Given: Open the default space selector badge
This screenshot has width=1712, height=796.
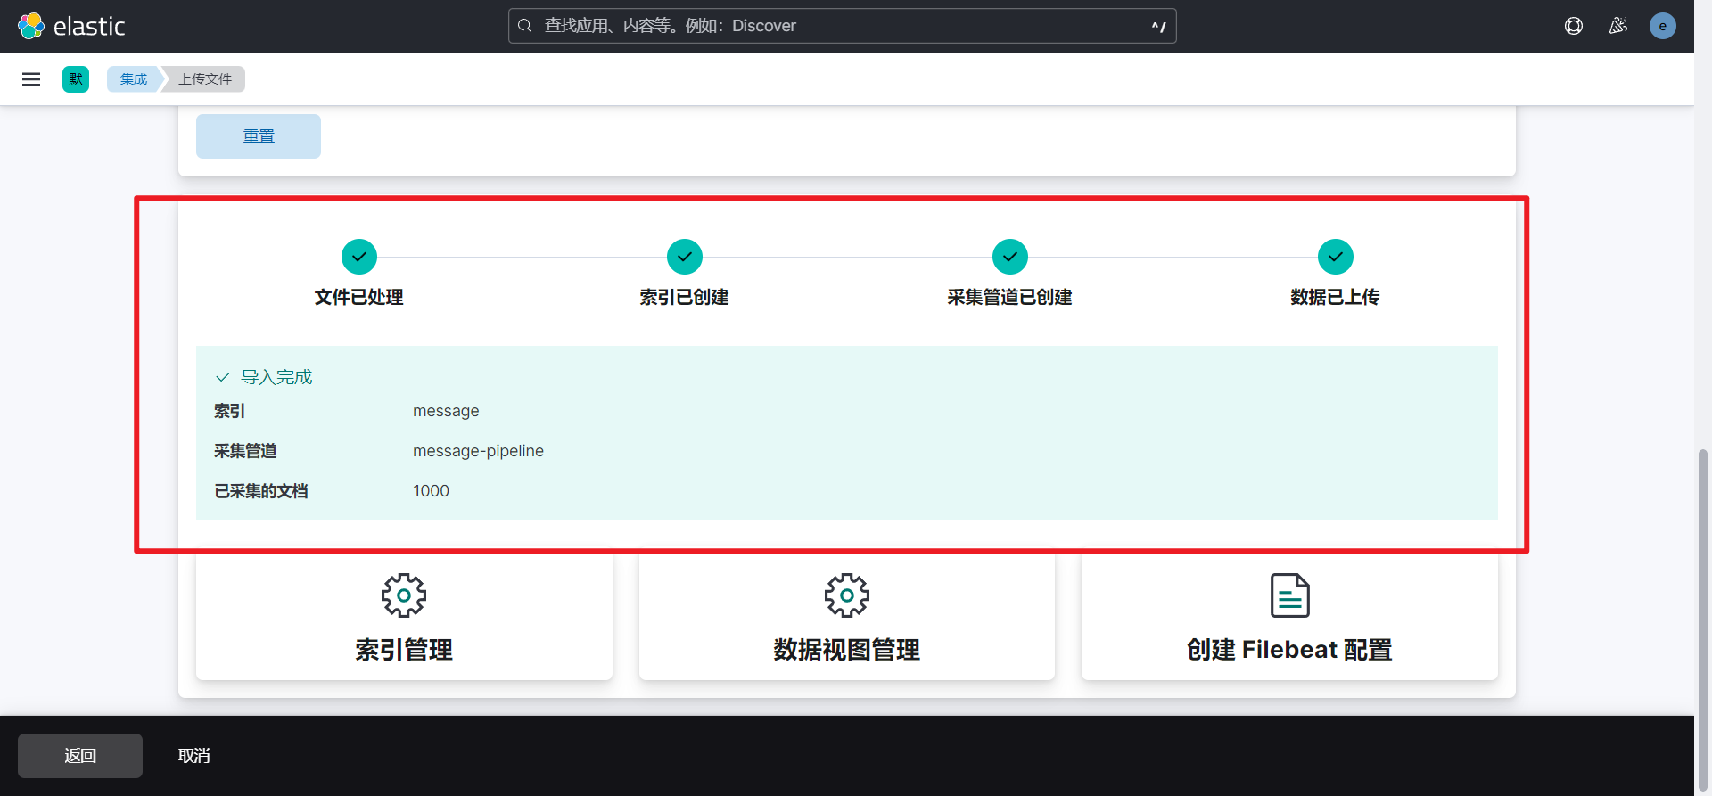Looking at the screenshot, I should [x=76, y=79].
